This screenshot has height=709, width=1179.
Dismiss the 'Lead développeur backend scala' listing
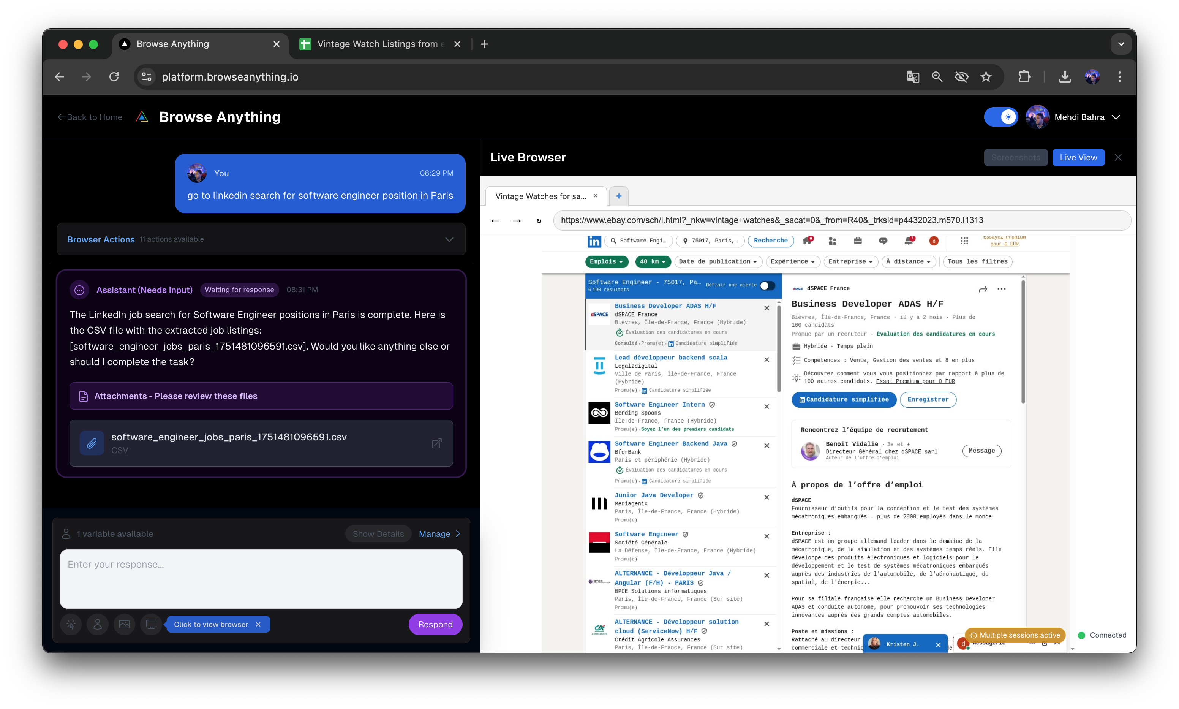click(x=766, y=359)
